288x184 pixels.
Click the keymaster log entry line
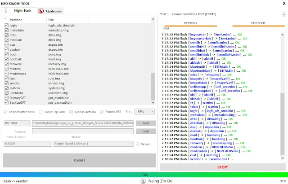coord(202,35)
